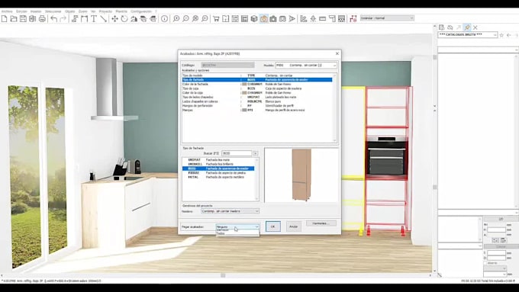Click the Anular button
The height and width of the screenshot is (292, 519).
pyautogui.click(x=293, y=226)
